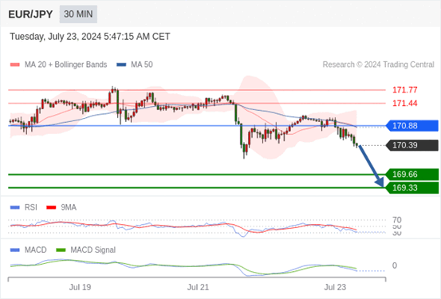
Task: Click the EUR/JPY pair title
Action: (x=30, y=14)
